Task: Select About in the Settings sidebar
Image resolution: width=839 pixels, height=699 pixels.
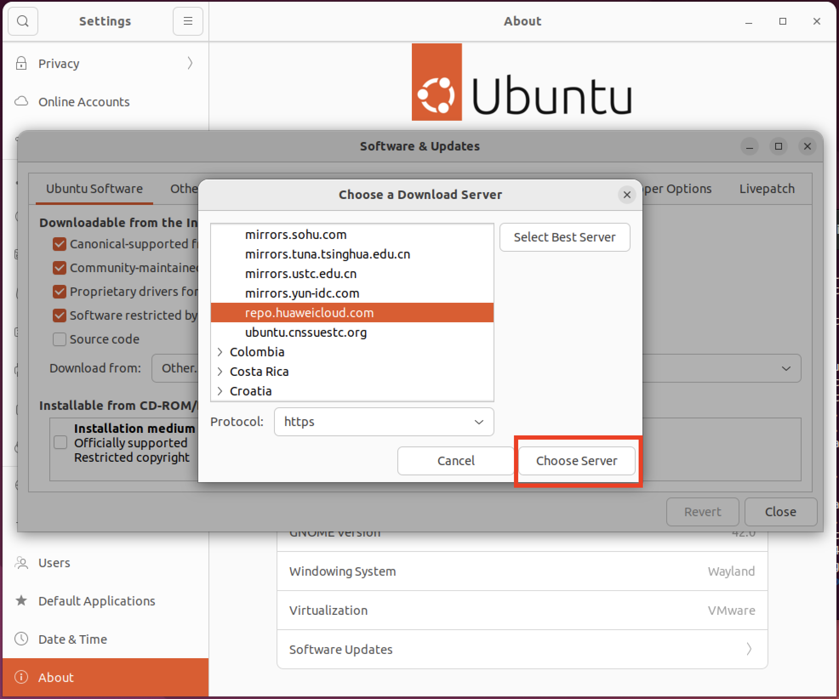Action: 56,677
